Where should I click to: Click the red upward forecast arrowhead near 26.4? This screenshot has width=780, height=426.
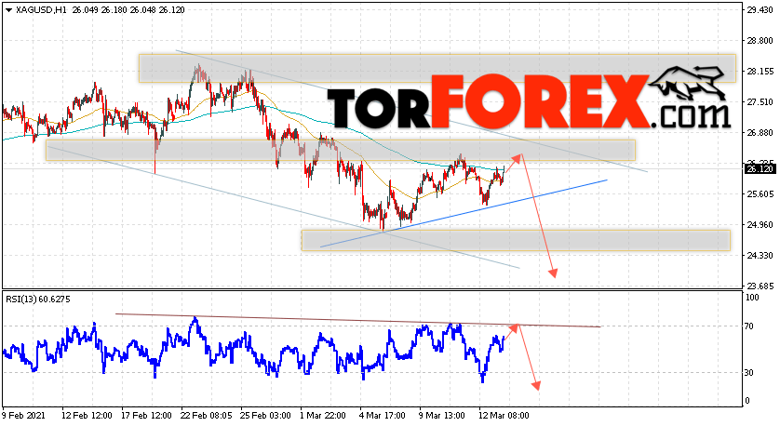pos(518,158)
